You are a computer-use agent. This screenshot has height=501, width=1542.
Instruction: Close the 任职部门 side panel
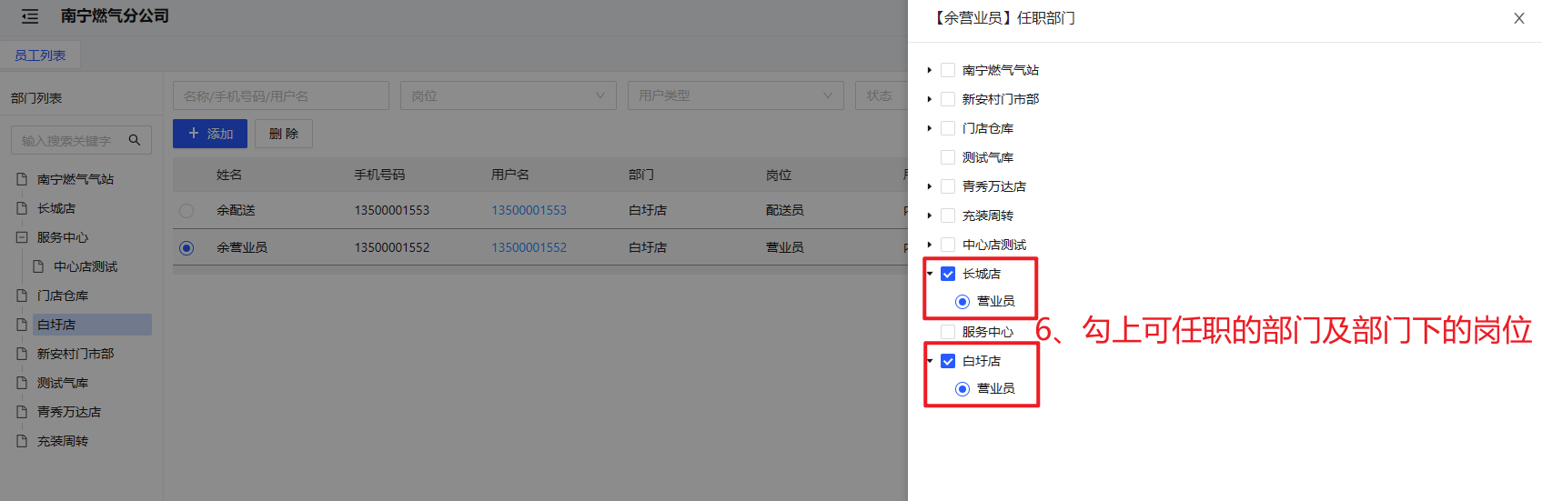[1518, 18]
